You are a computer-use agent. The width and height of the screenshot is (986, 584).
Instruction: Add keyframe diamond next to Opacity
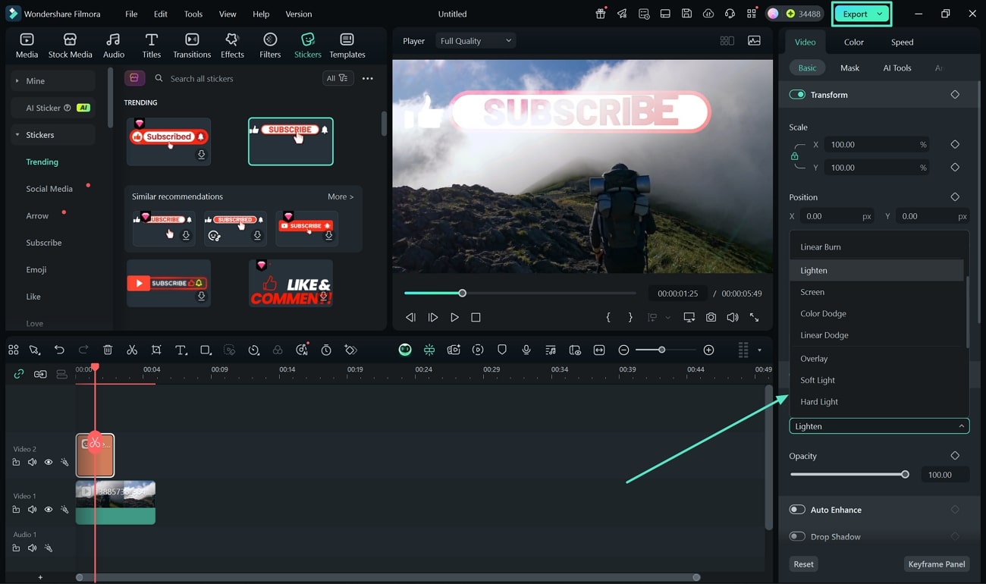click(x=955, y=456)
